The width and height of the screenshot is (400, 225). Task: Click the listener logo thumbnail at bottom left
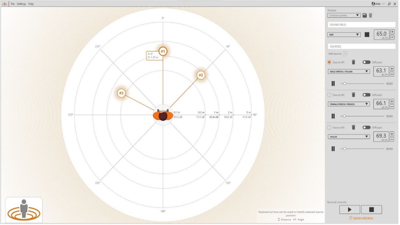tap(24, 210)
